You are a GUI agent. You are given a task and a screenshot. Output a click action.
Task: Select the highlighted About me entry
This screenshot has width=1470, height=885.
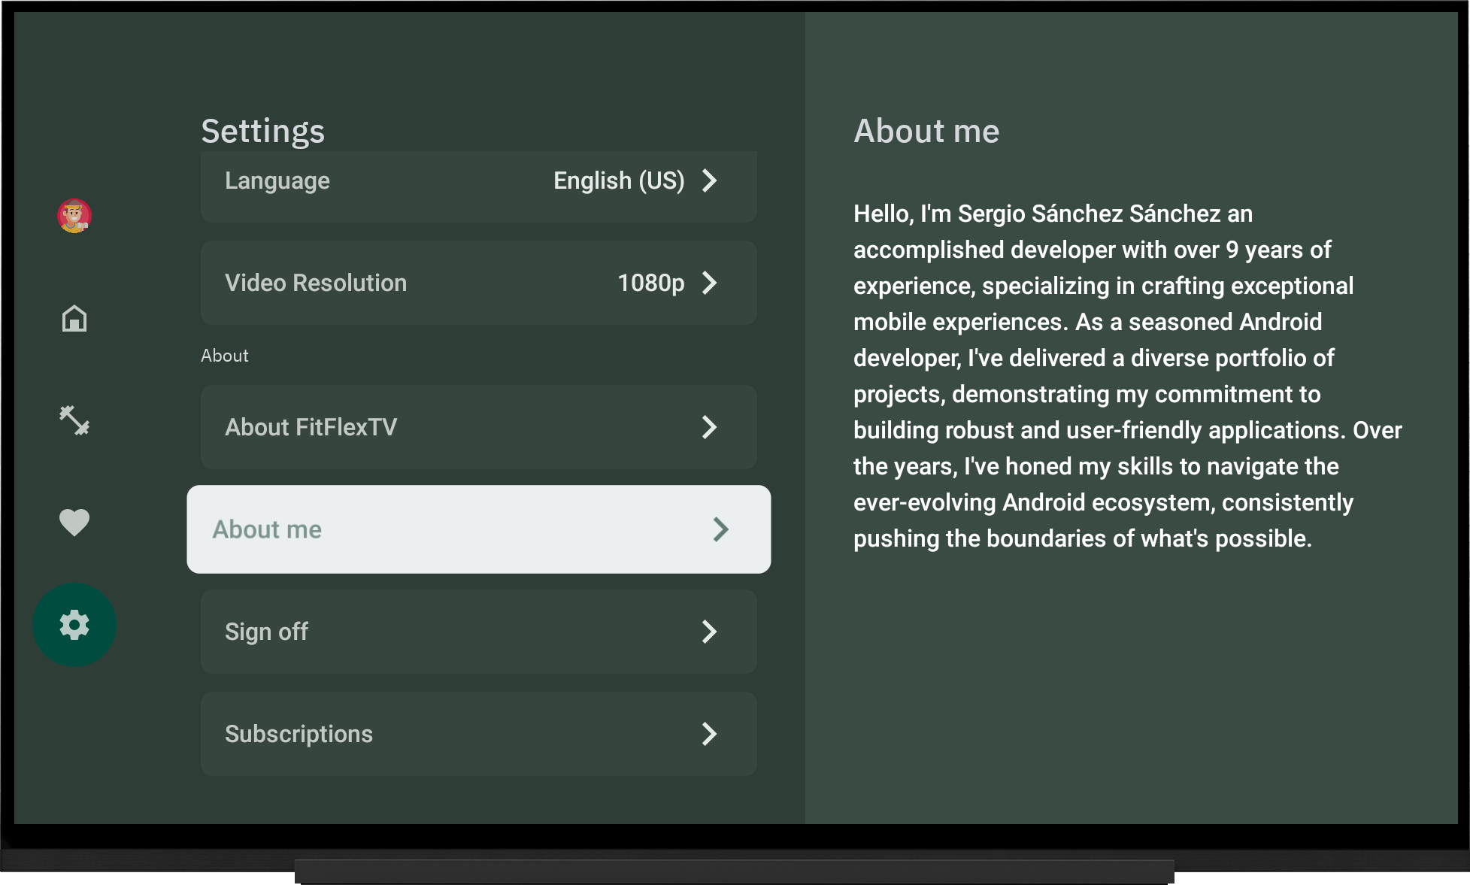click(267, 529)
